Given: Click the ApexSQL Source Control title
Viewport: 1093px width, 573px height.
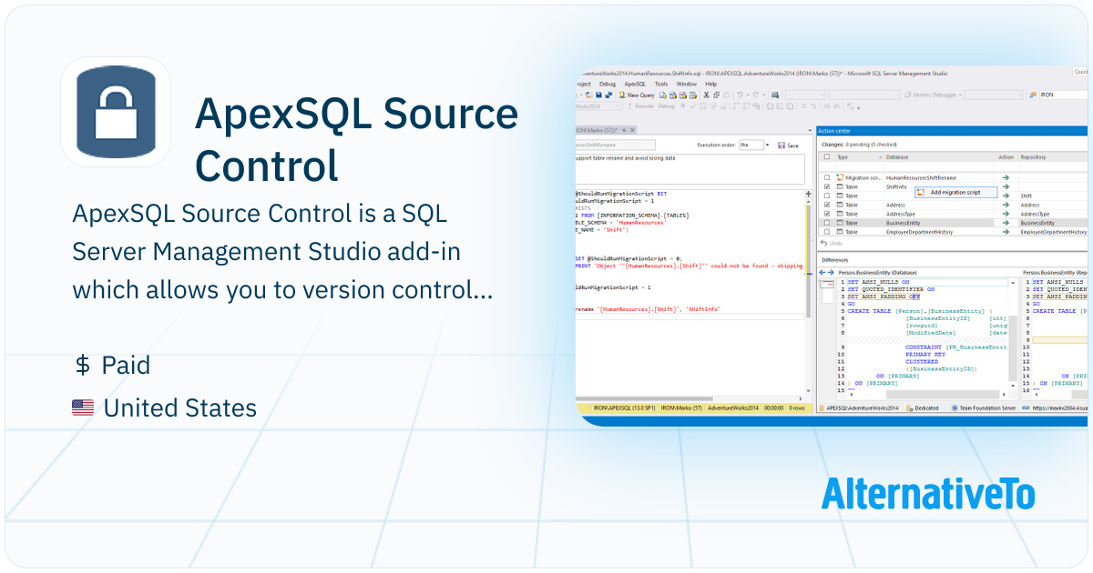Looking at the screenshot, I should [x=357, y=140].
